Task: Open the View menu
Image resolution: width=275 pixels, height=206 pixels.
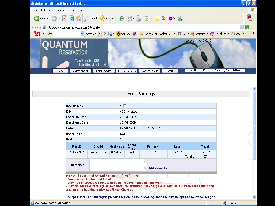Action: point(51,10)
